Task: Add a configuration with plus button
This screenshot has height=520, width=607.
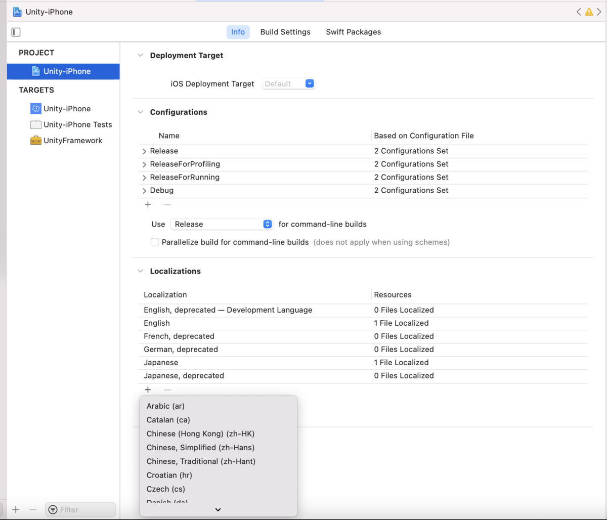Action: 148,204
